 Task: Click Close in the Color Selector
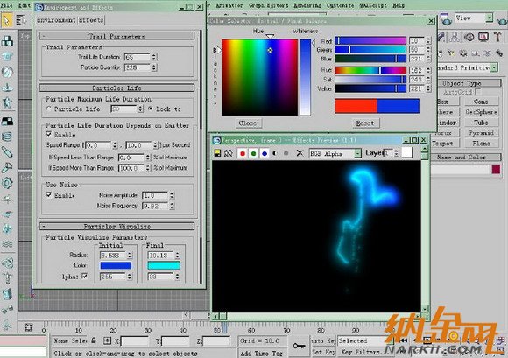pos(248,123)
